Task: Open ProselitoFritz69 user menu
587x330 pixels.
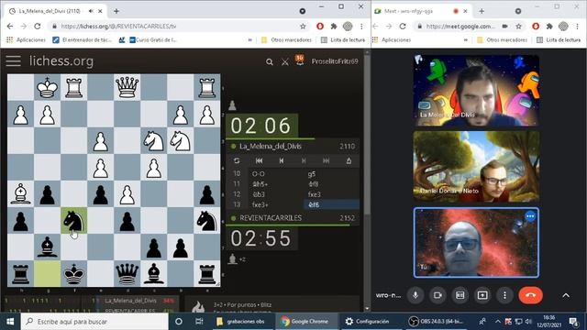Action: coord(335,61)
